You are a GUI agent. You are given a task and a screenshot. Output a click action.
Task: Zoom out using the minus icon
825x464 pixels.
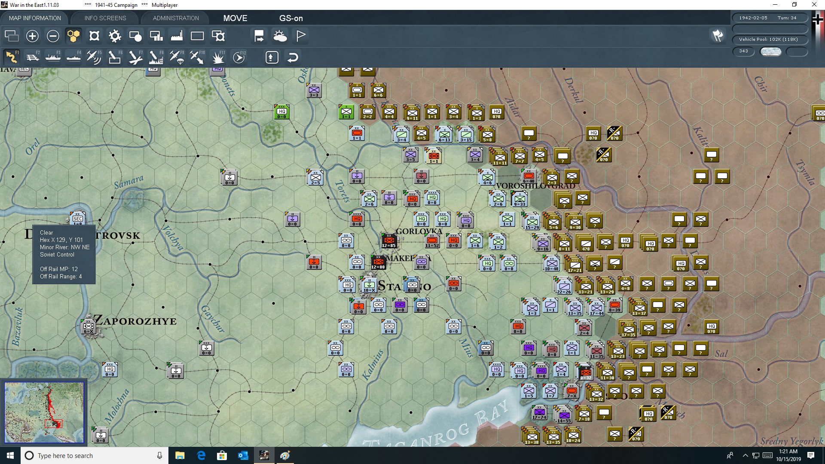[x=53, y=36]
